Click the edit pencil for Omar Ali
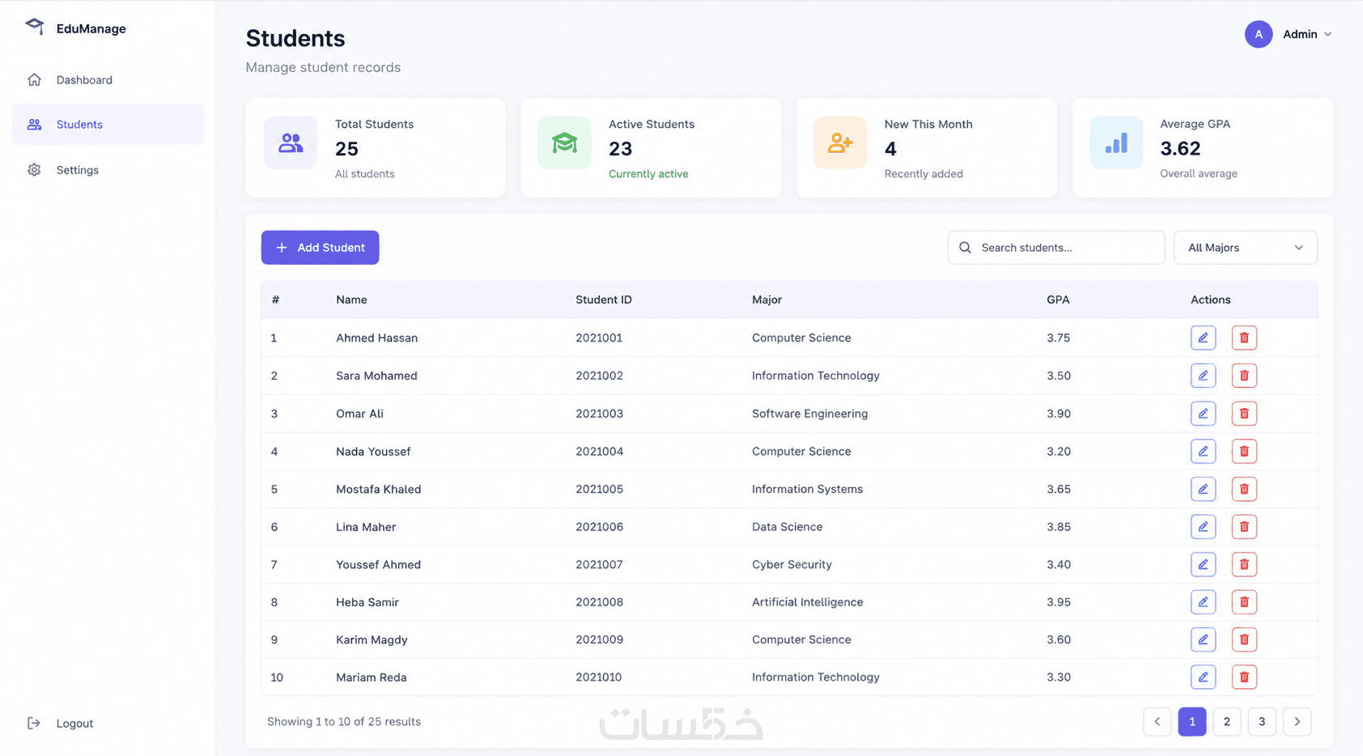The width and height of the screenshot is (1363, 756). (1203, 414)
